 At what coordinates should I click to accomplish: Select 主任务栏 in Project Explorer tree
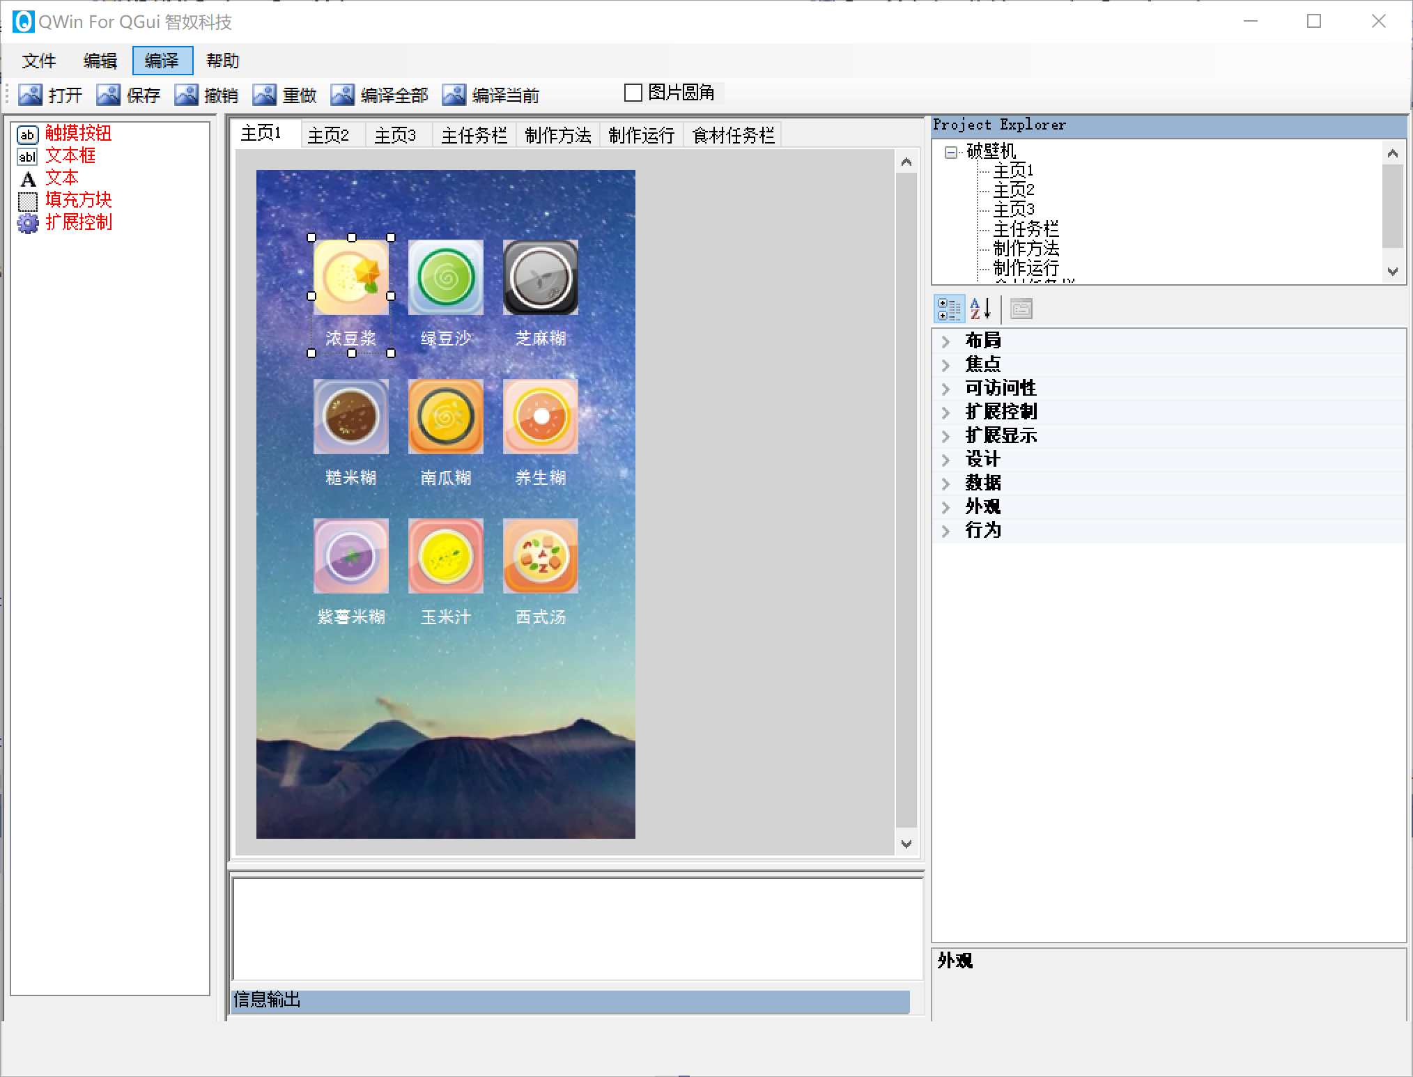pos(1025,228)
